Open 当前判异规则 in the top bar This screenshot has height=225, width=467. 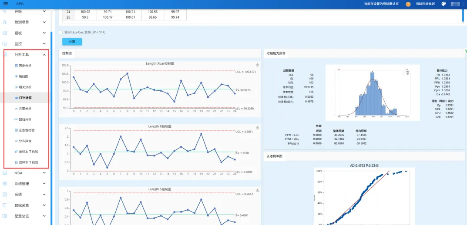425,4
